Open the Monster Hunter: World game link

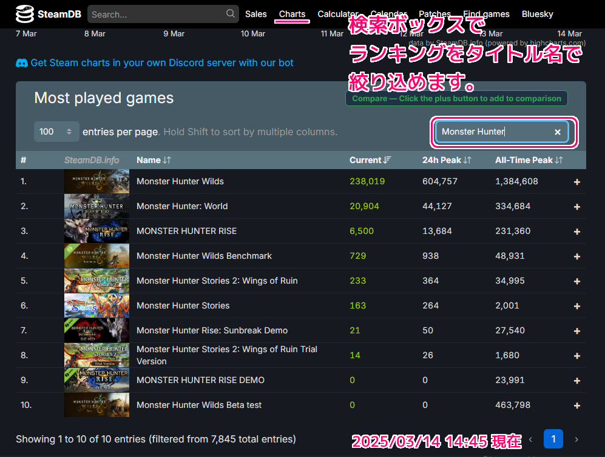point(182,206)
